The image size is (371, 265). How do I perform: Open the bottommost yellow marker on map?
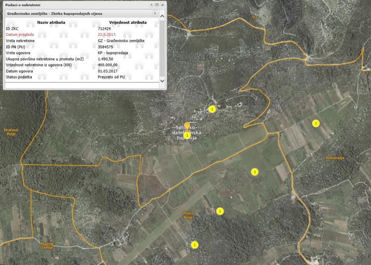tap(195, 244)
